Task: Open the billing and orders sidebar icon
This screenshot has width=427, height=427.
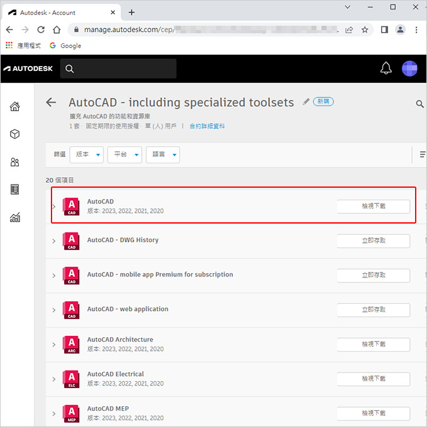Action: coord(14,190)
